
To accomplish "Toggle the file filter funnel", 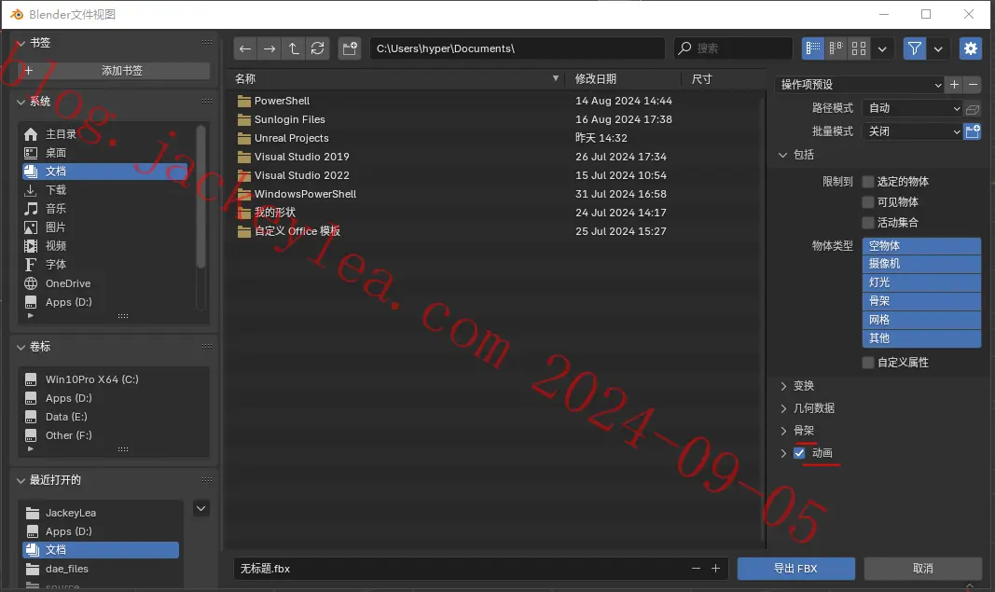I will pos(915,48).
